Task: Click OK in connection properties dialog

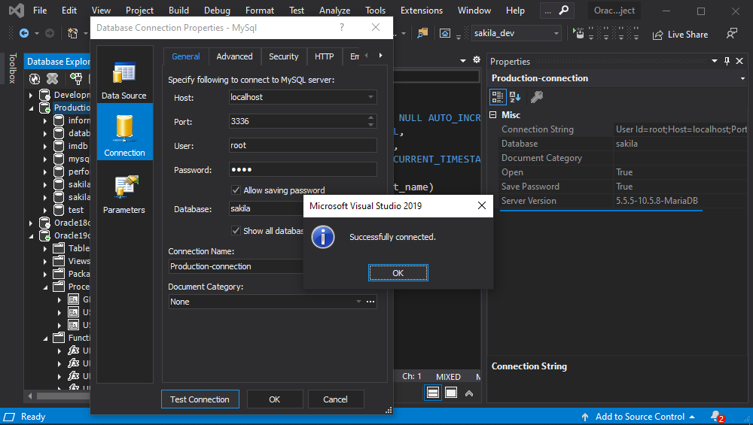Action: [275, 399]
